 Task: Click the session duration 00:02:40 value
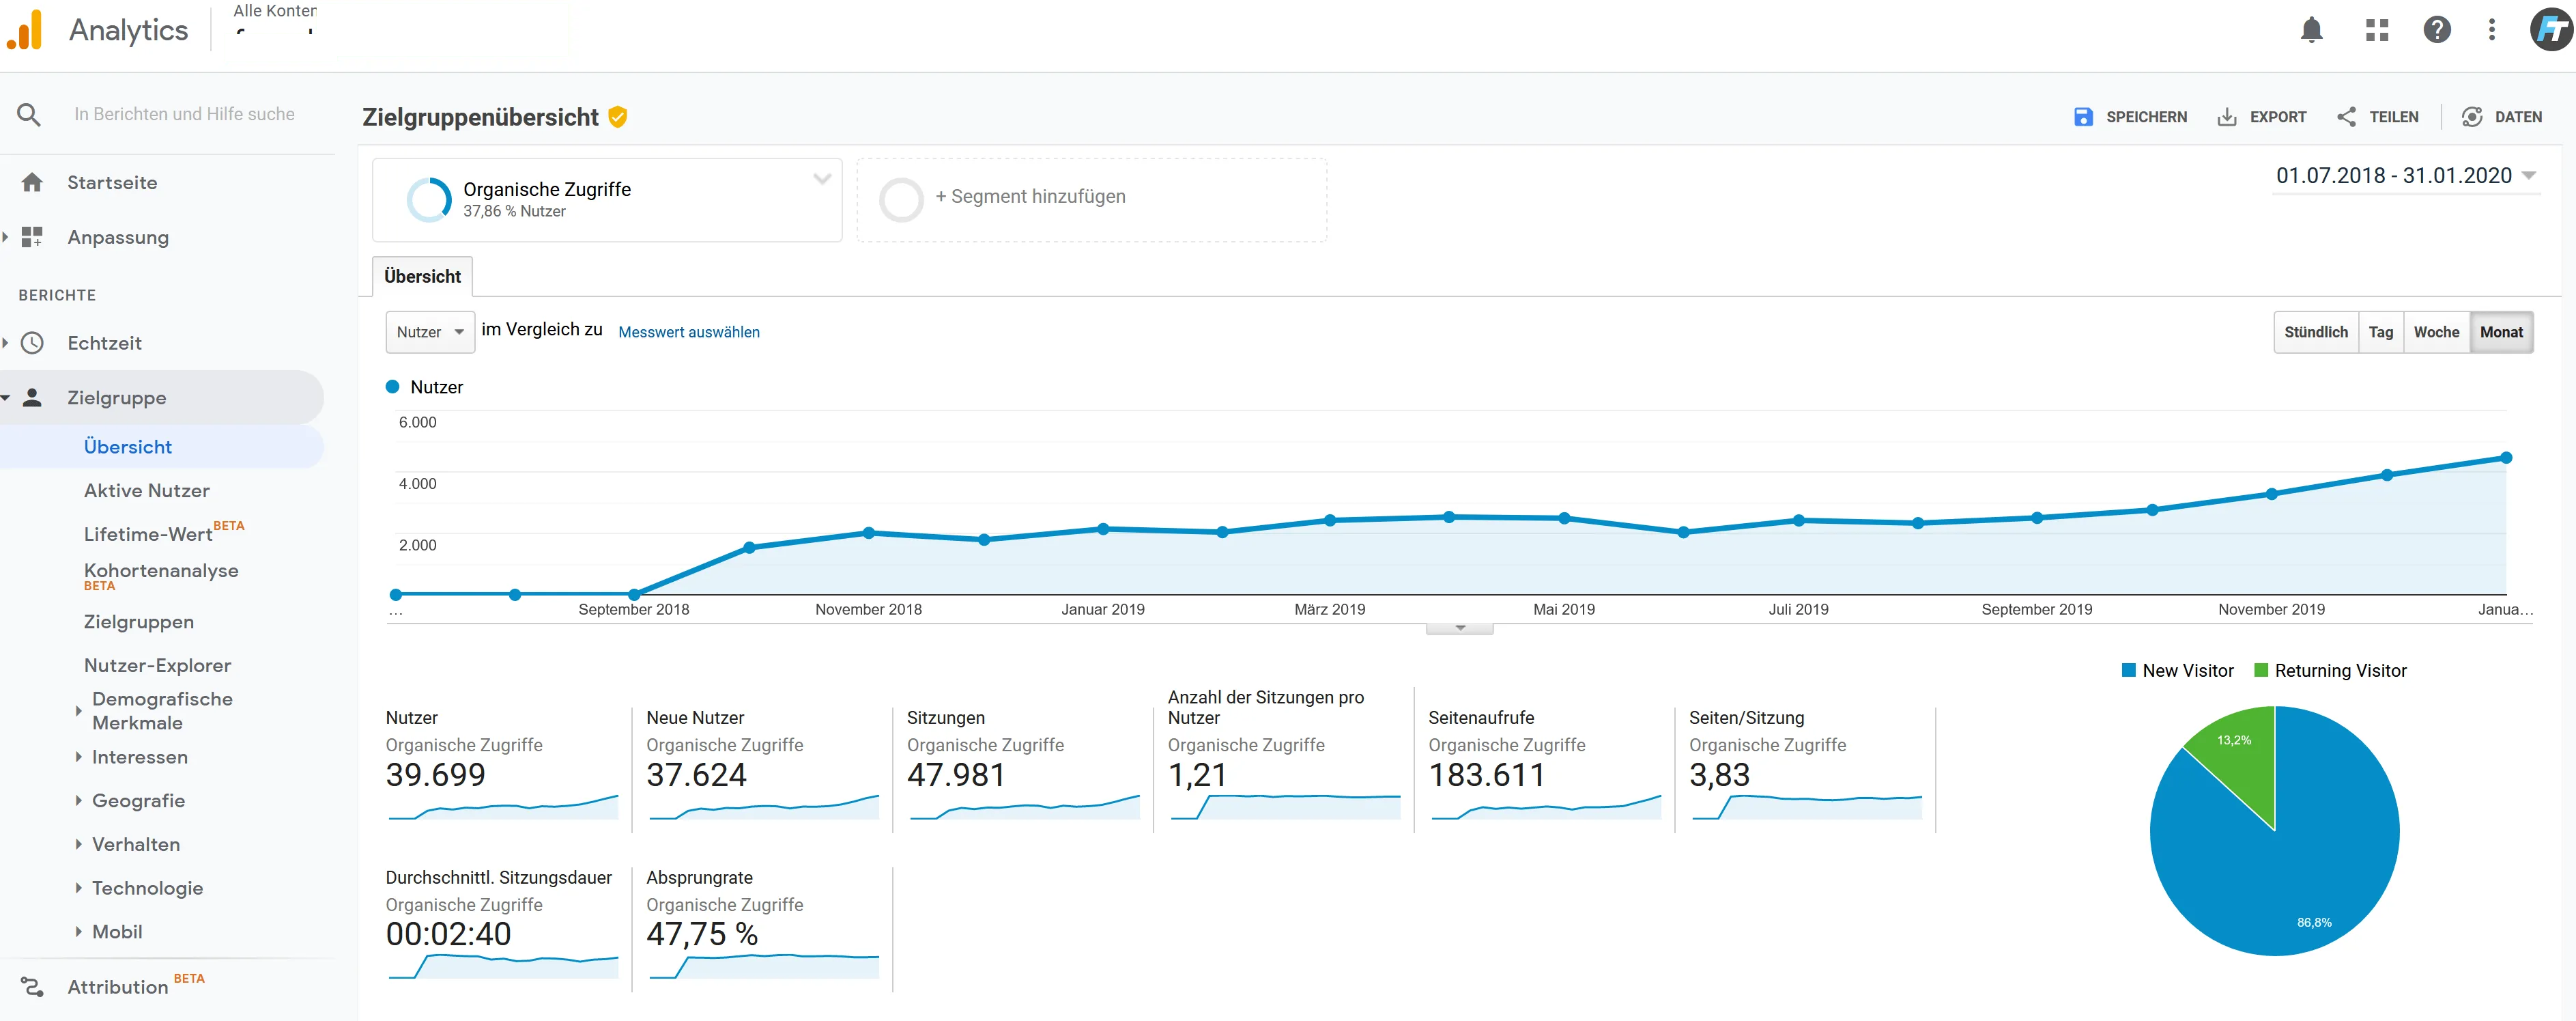click(x=448, y=934)
